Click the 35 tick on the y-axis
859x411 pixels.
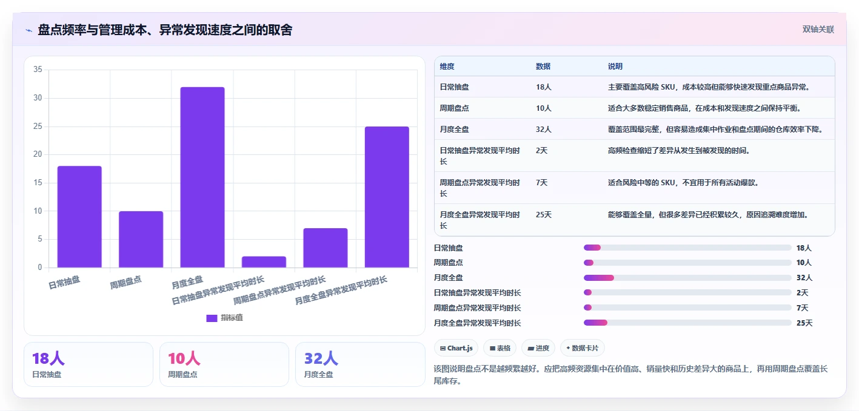(x=38, y=70)
